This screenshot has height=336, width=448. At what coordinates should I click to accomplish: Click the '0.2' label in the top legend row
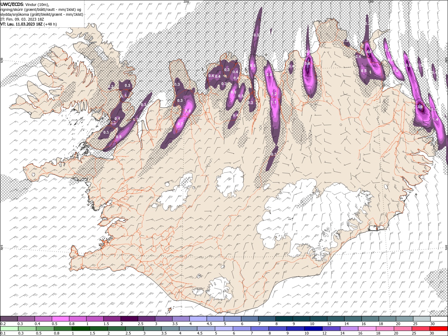tap(2, 324)
